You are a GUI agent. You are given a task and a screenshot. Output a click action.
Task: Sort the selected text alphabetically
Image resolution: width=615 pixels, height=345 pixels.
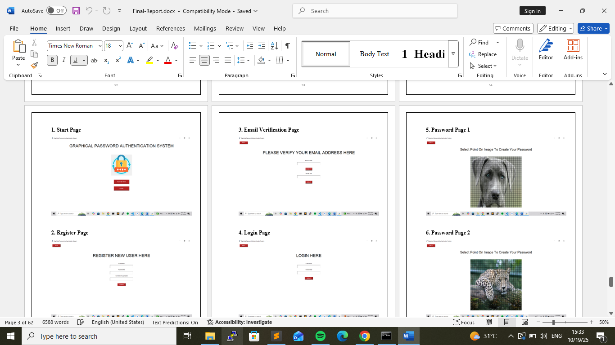(274, 46)
